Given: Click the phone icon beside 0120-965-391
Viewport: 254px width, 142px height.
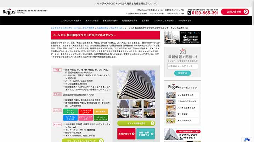Looking at the screenshot, I should [189, 13].
